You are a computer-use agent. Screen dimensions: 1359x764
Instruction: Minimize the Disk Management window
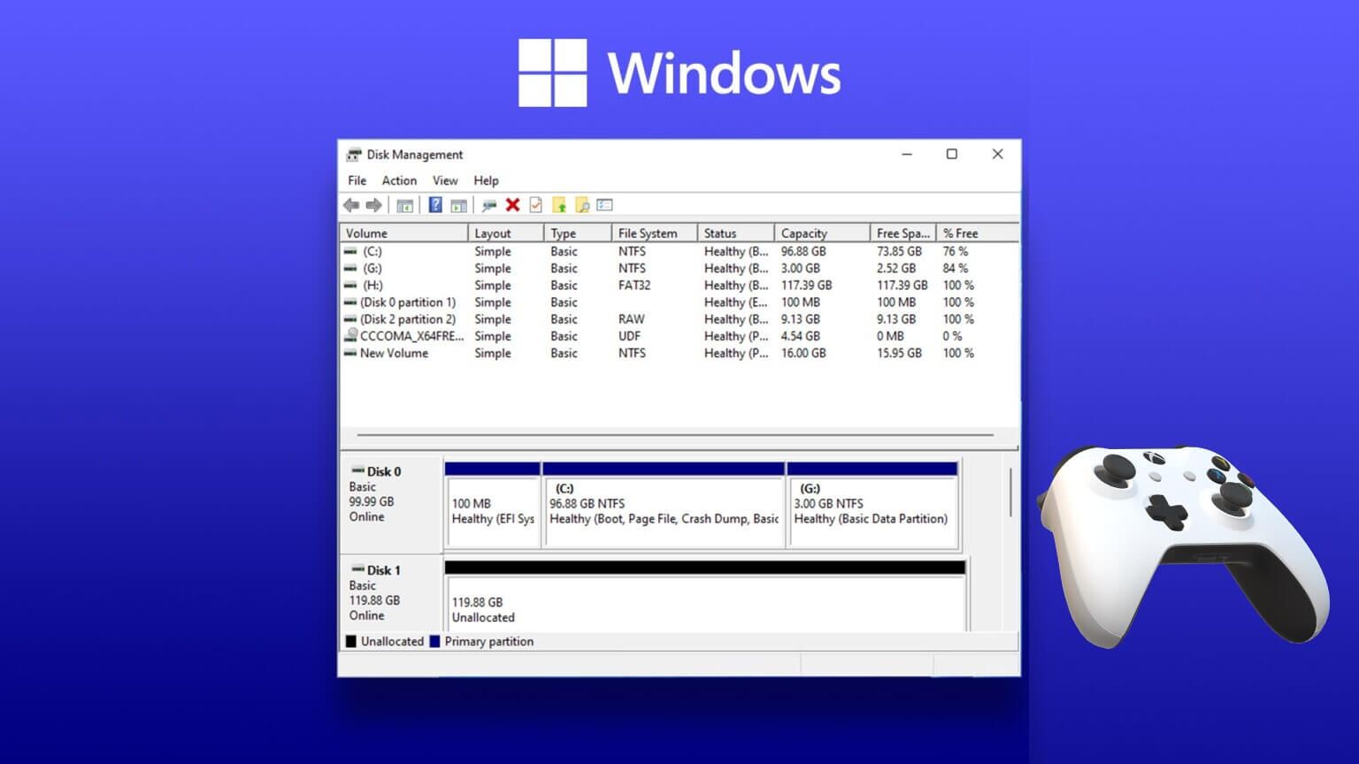[907, 155]
